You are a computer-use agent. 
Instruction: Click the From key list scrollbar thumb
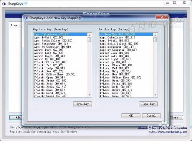(89, 39)
